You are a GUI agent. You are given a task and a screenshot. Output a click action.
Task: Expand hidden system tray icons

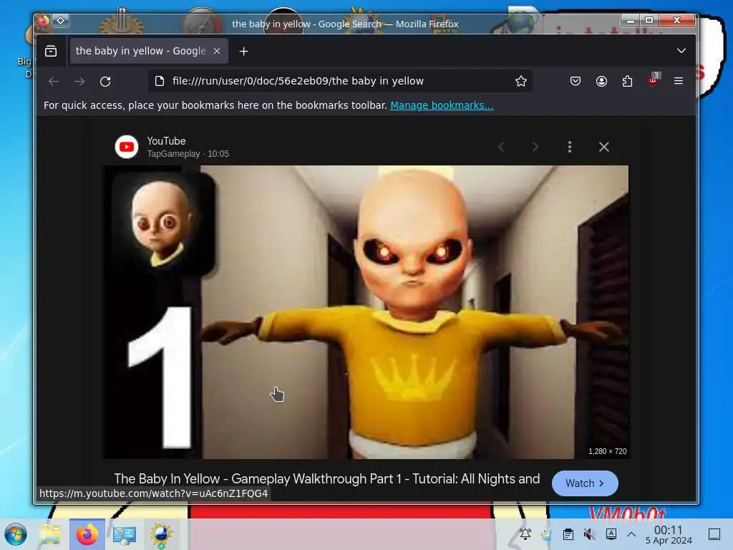(631, 534)
